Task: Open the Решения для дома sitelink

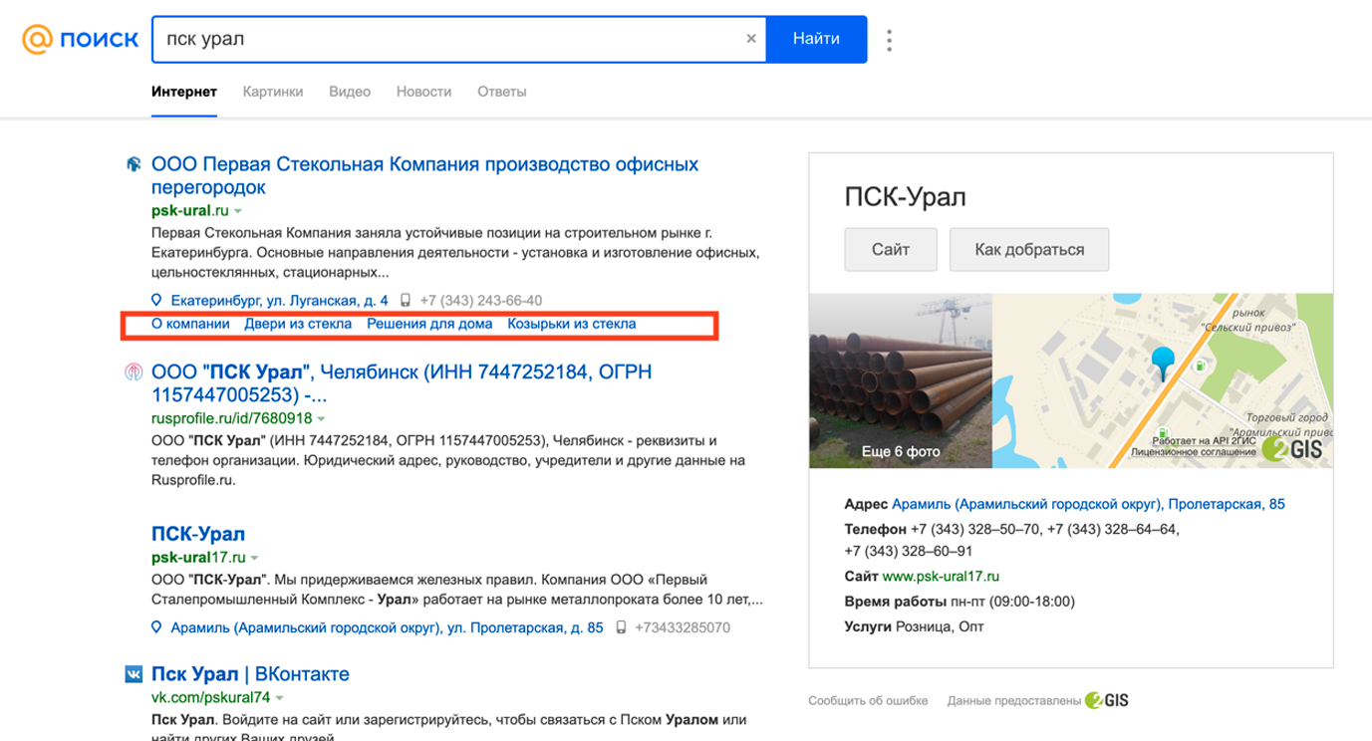Action: [x=429, y=324]
